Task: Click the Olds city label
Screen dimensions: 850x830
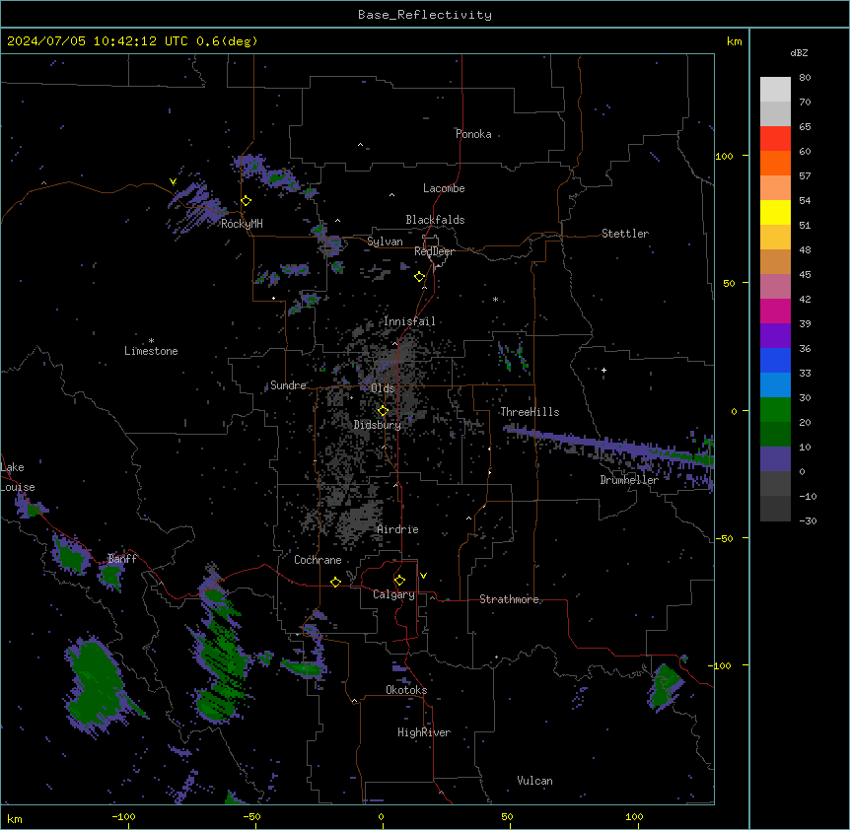Action: point(383,388)
